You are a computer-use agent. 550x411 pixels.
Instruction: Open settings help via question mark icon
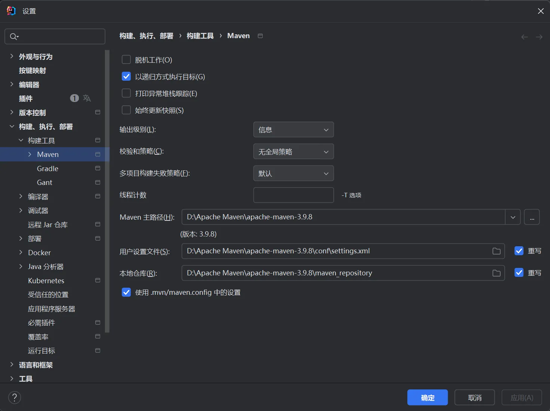pyautogui.click(x=15, y=397)
